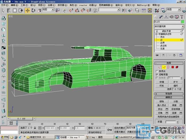This screenshot has height=140, width=186.
Task: Open the 修改器 menu
Action: click(x=62, y=5)
